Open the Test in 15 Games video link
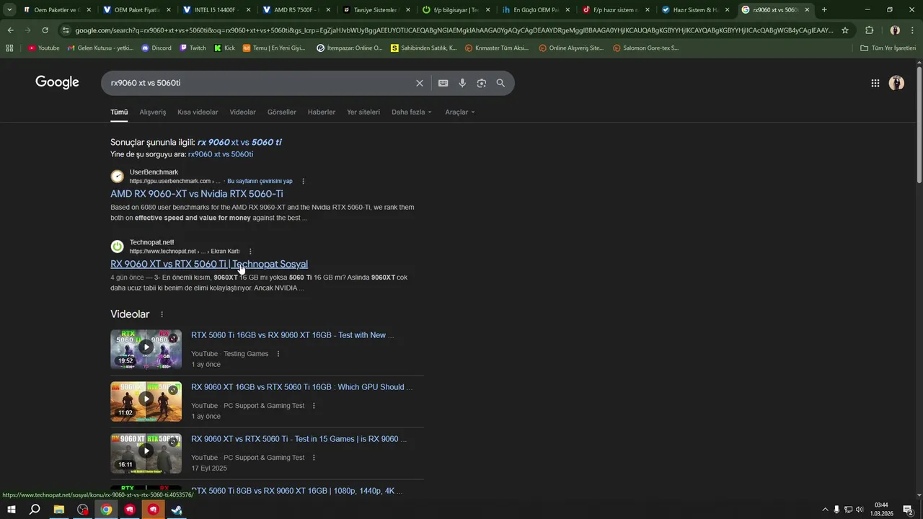The image size is (923, 519). click(x=299, y=439)
